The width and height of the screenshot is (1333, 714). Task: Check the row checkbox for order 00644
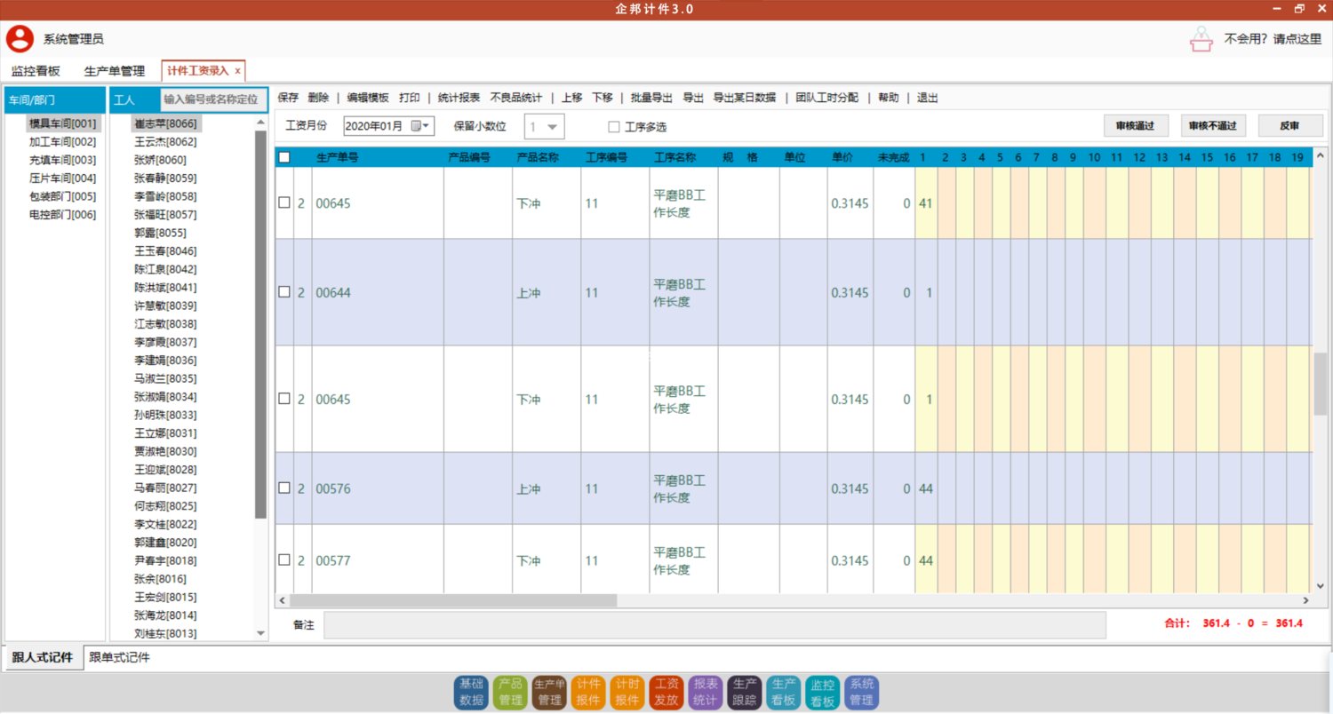click(x=284, y=292)
